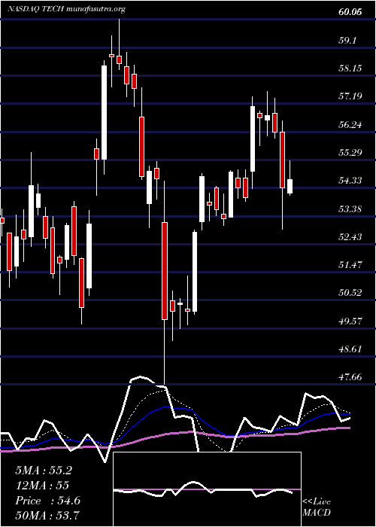The height and width of the screenshot is (527, 376).
Task: Click the 49.57 price axis label
Action: 350,321
